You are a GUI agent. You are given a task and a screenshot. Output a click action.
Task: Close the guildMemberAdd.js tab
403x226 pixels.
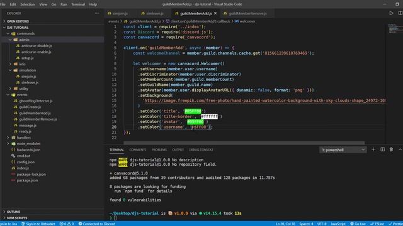pos(215,13)
